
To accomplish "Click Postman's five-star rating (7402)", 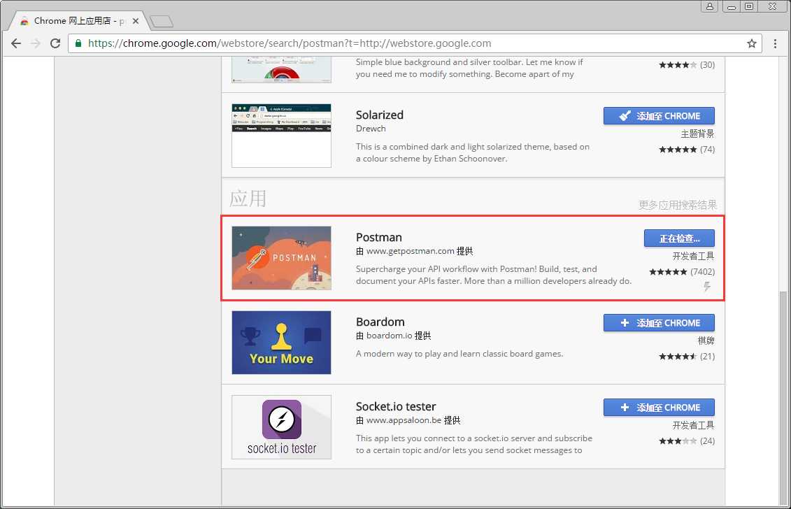I will (x=681, y=272).
